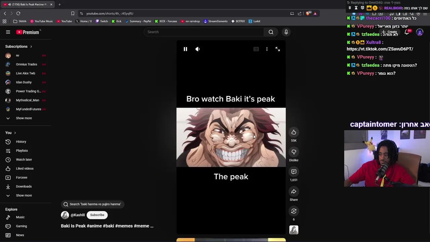
Task: Start voice search with microphone icon
Action: click(286, 32)
